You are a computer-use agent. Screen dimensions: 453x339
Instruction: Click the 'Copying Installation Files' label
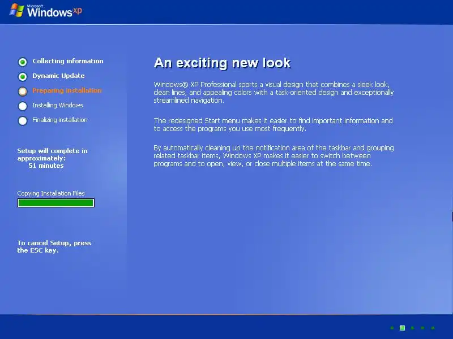coord(51,193)
